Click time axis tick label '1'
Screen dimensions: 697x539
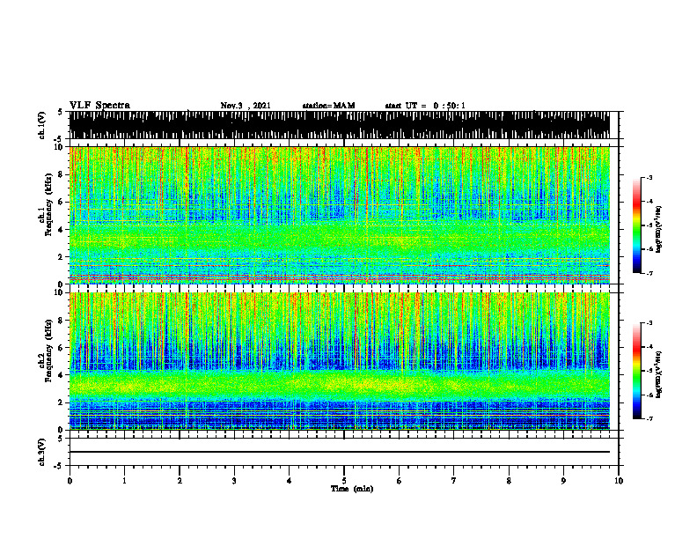click(x=124, y=481)
